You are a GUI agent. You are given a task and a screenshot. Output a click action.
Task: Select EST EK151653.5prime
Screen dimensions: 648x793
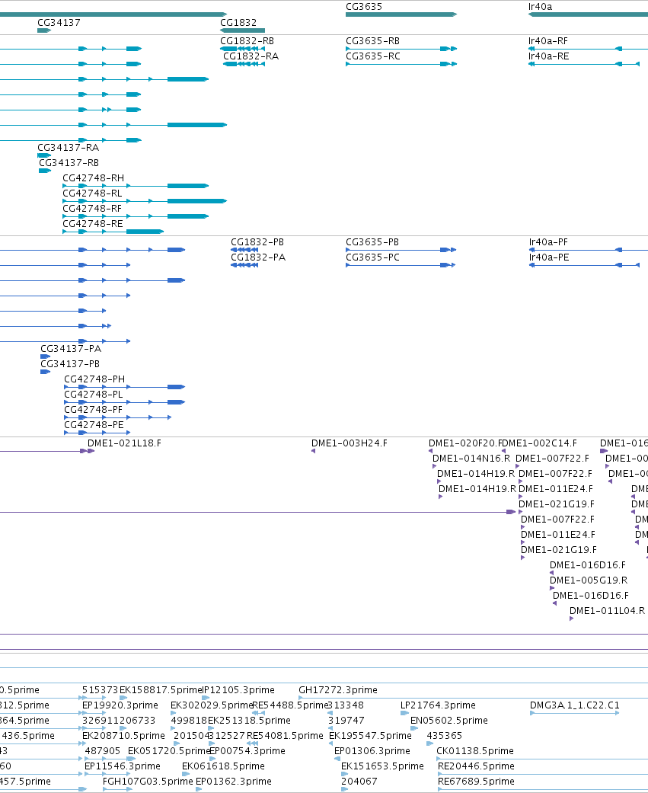[382, 766]
